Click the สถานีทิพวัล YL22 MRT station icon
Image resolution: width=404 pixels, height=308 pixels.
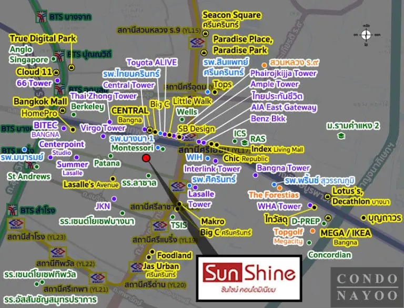(x=58, y=253)
